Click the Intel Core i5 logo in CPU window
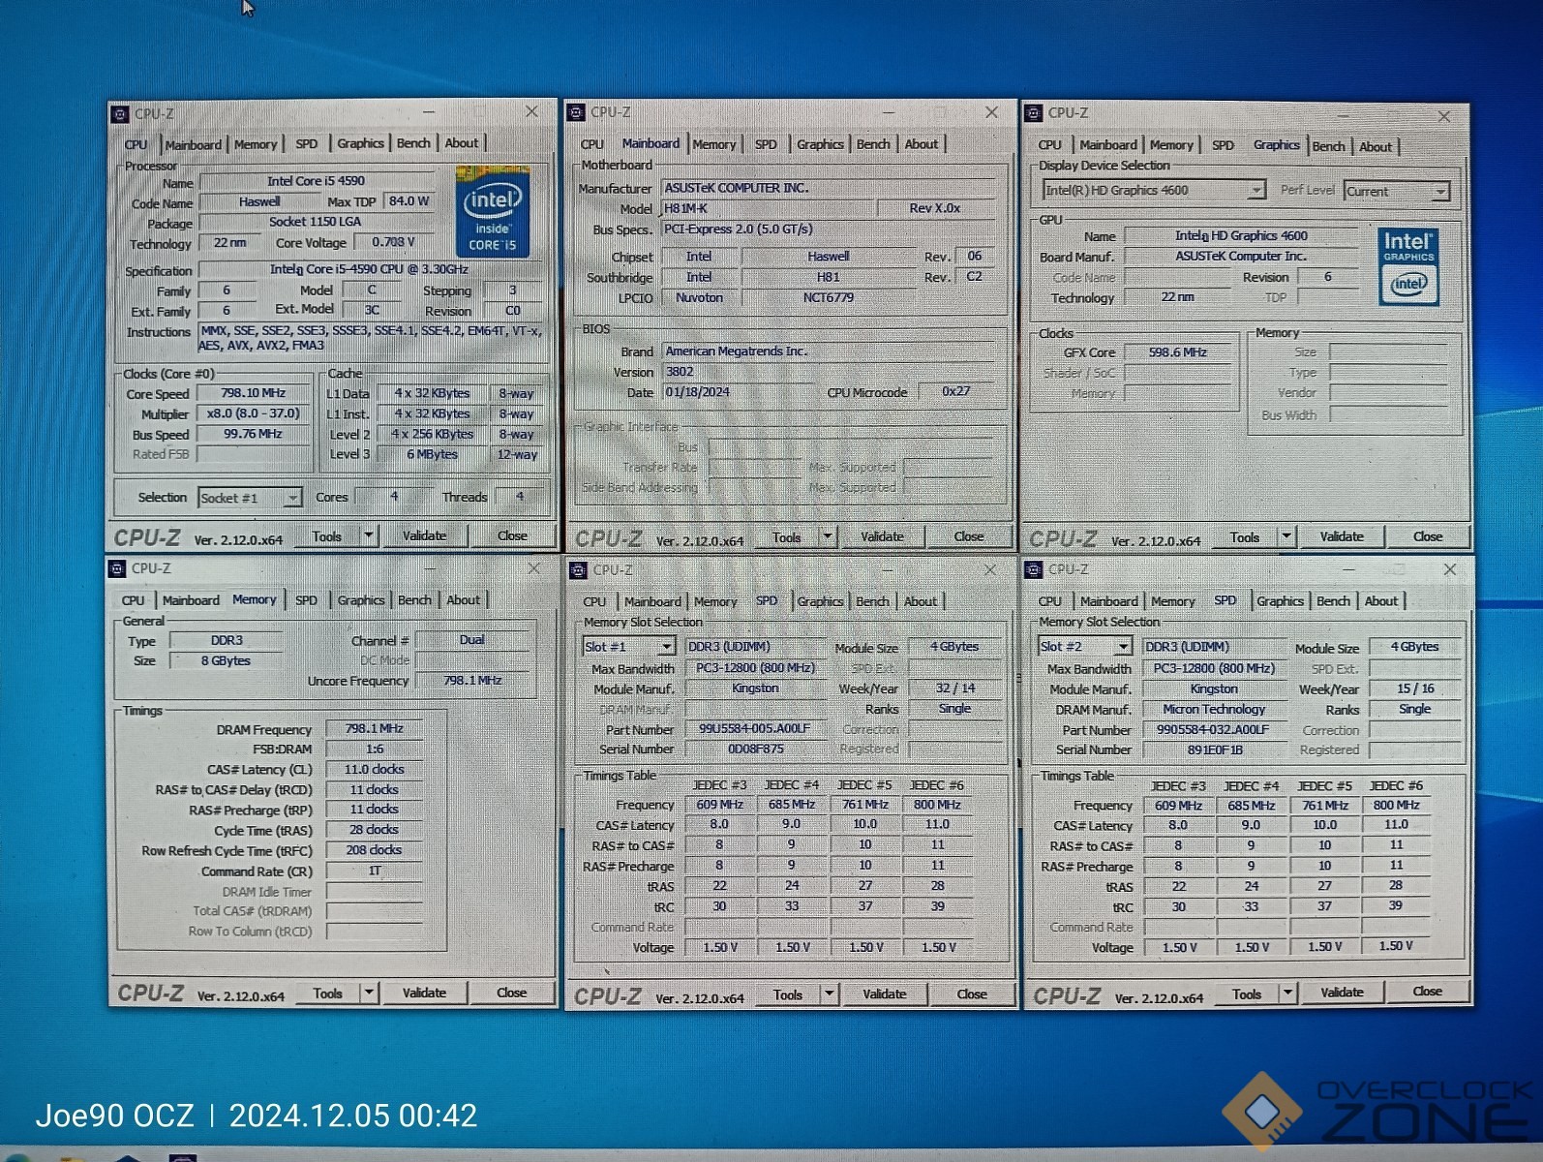The image size is (1543, 1162). pos(493,212)
